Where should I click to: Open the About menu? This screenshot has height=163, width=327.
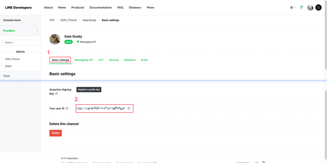[48, 8]
